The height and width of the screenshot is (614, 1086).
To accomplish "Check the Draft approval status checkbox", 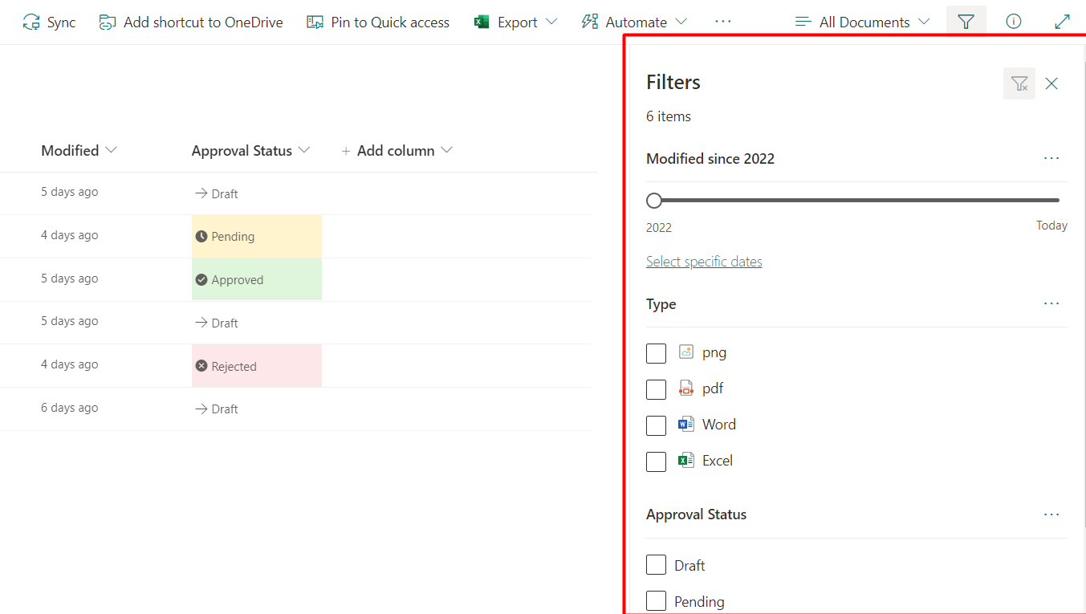I will (x=657, y=565).
